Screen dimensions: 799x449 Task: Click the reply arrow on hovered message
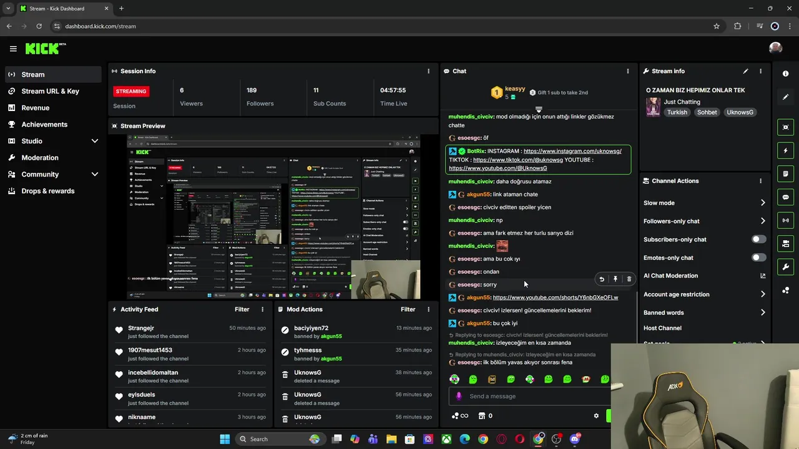point(602,279)
